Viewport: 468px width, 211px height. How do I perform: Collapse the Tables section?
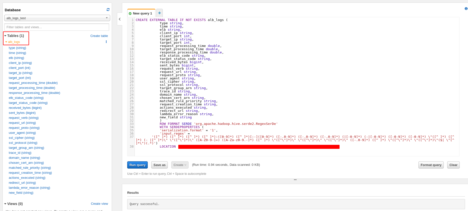click(5, 36)
